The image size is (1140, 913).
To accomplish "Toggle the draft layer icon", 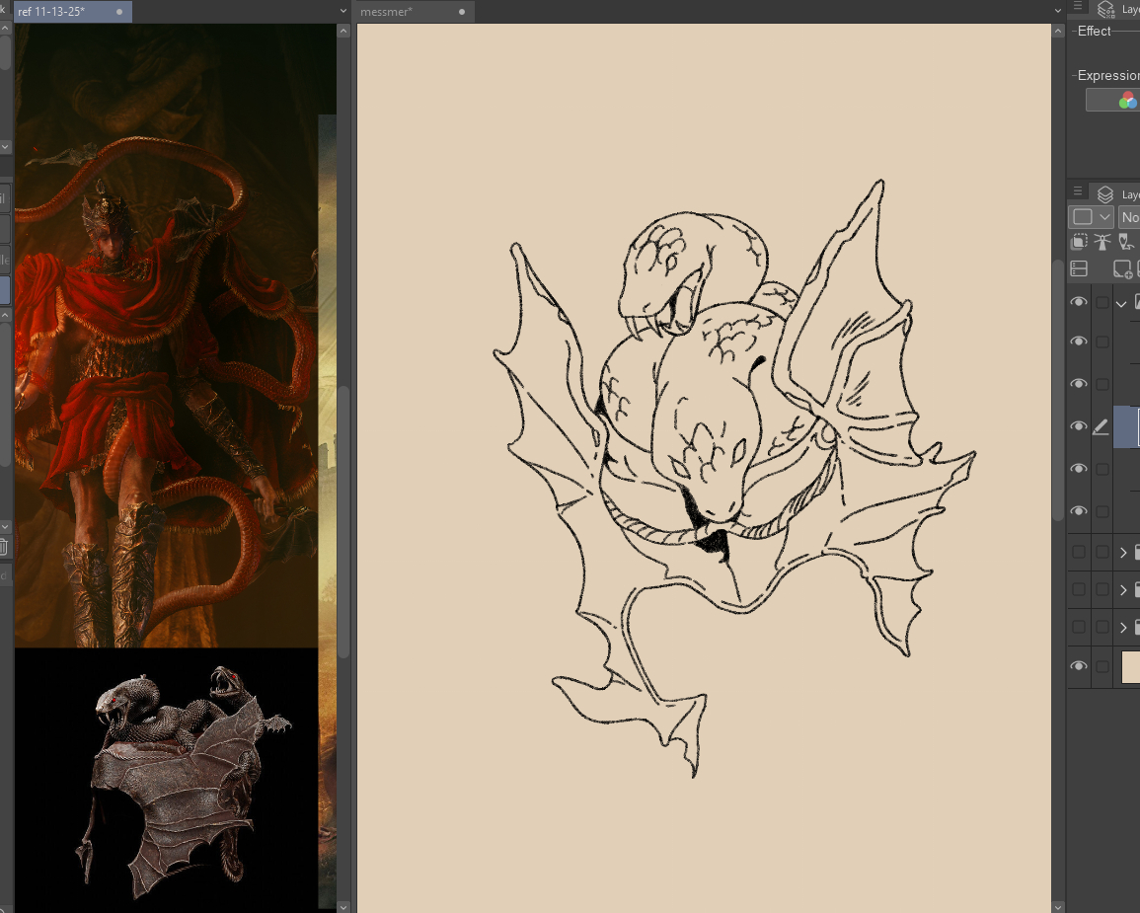I will click(x=1124, y=242).
